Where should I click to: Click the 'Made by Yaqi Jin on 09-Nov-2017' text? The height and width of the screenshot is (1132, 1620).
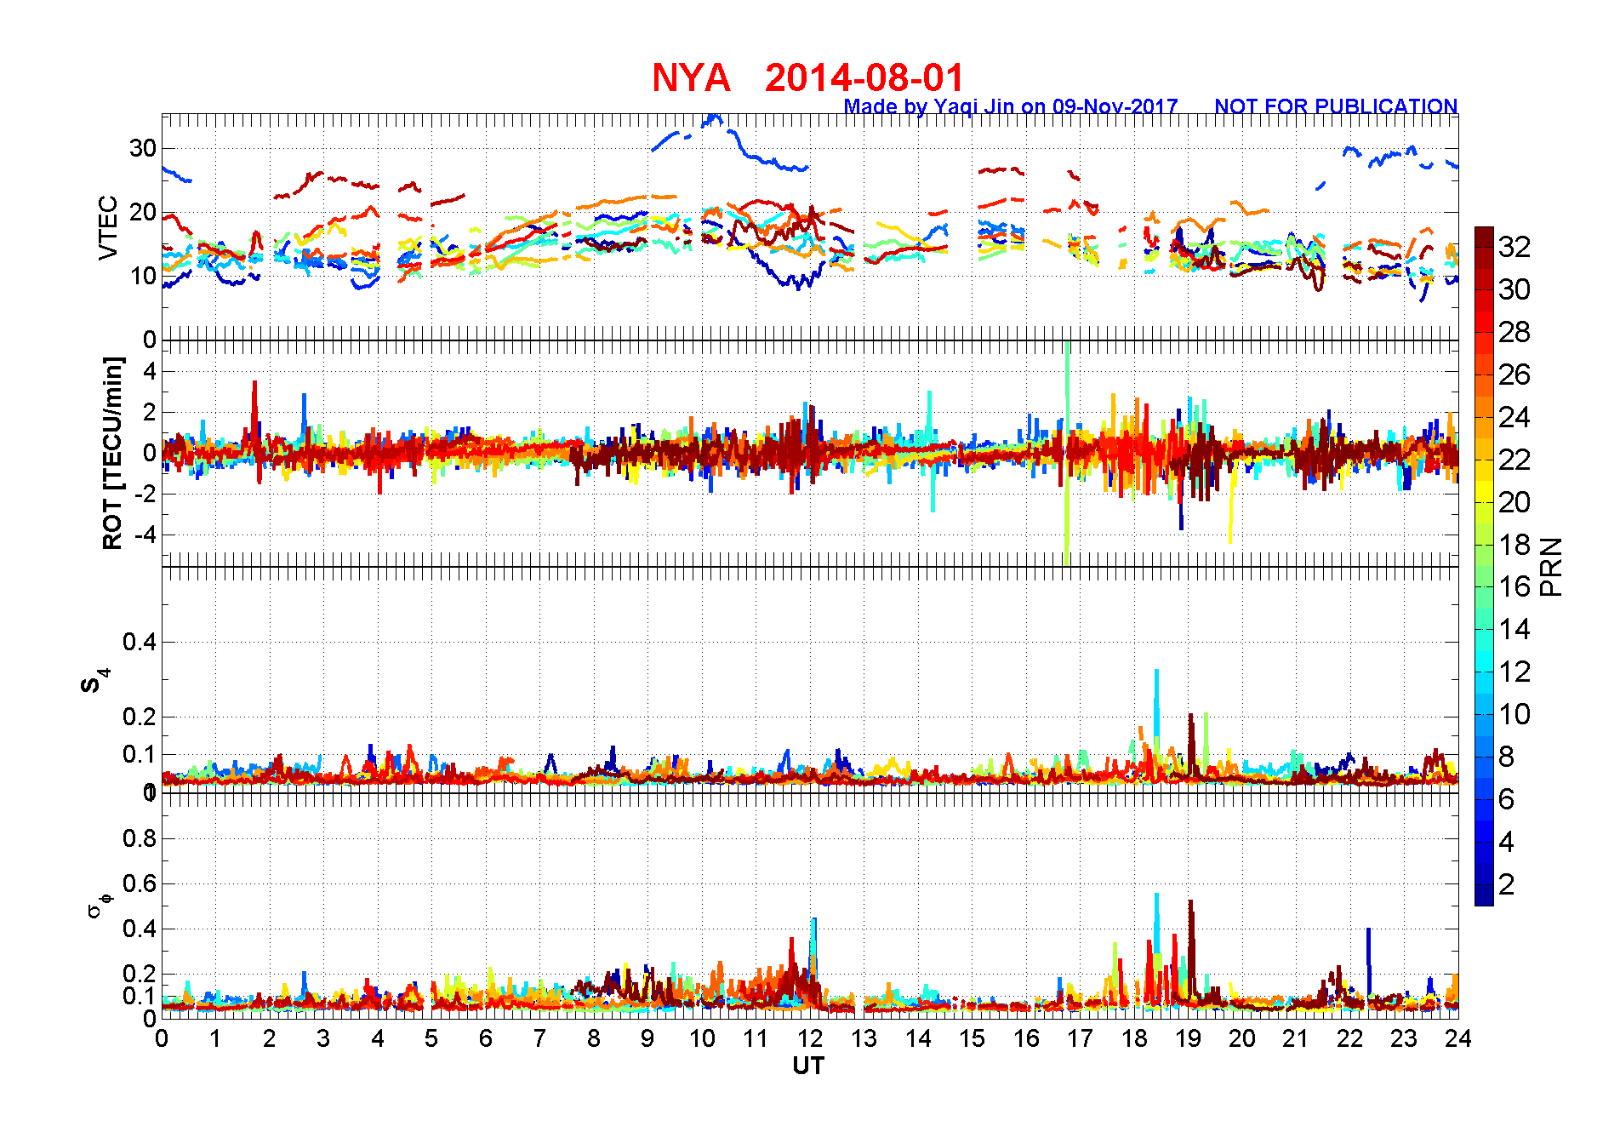(x=1011, y=106)
